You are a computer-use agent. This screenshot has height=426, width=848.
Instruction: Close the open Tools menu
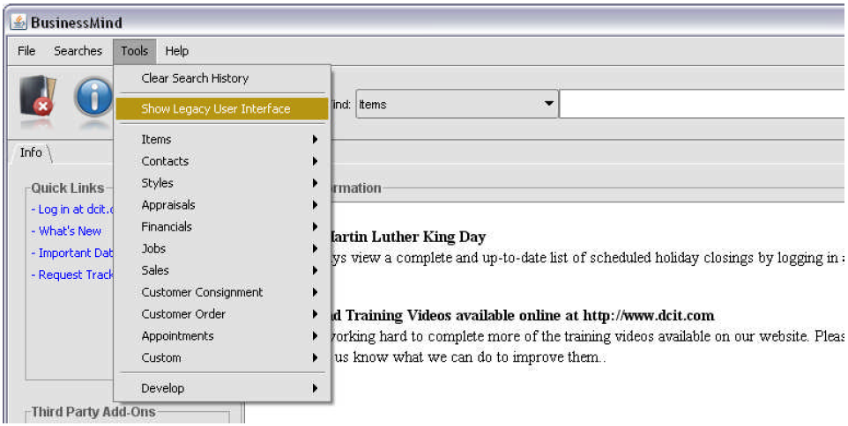tap(135, 51)
